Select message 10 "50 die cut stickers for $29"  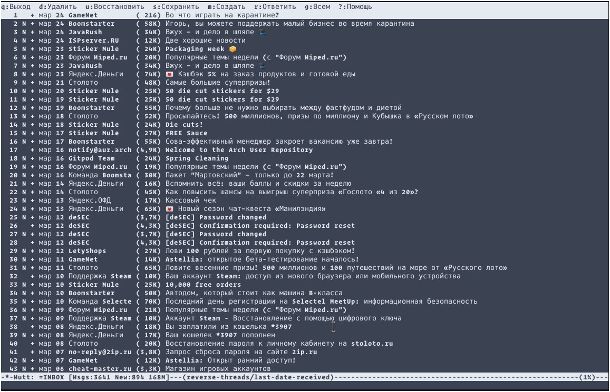[x=305, y=91]
